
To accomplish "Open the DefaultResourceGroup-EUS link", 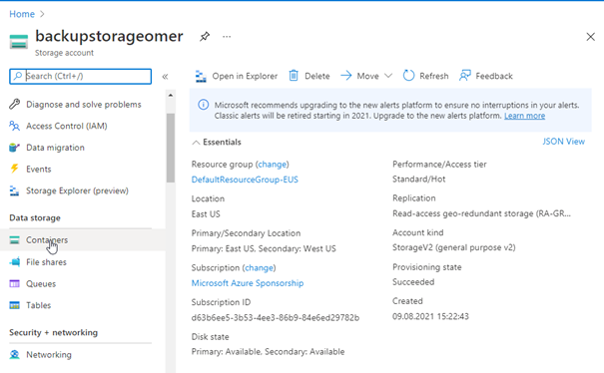I will (x=245, y=180).
